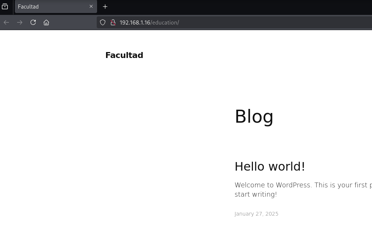Open the tracking protection shield

click(103, 22)
